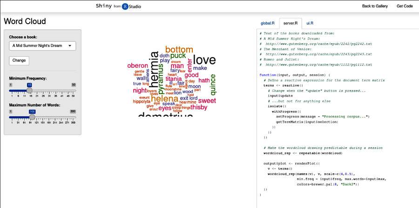Click the wordcloud_rep repeatable code line

(x=303, y=153)
